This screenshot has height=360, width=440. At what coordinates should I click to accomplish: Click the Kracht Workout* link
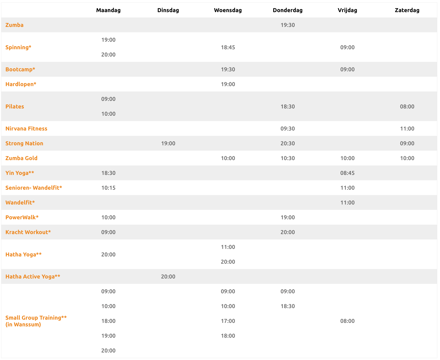coord(28,232)
